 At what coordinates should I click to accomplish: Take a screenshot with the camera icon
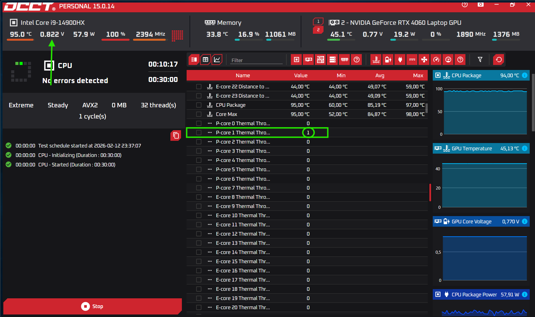481,4
